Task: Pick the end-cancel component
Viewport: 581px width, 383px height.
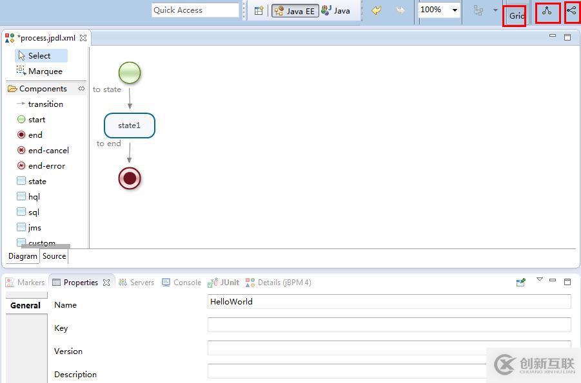Action: point(43,151)
